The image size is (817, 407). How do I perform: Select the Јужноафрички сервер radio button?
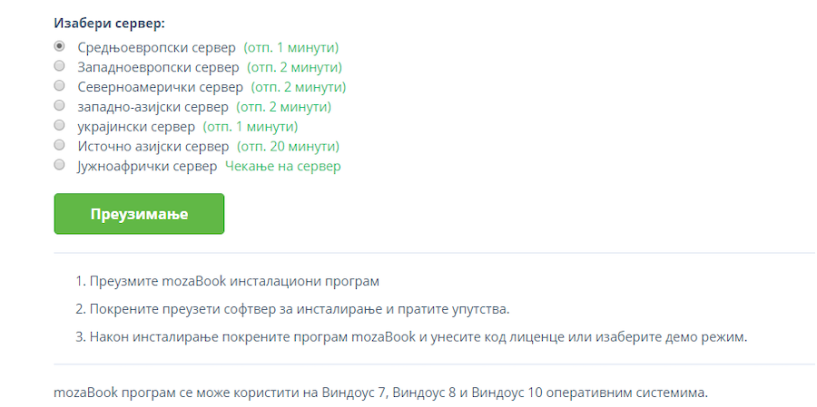click(59, 165)
